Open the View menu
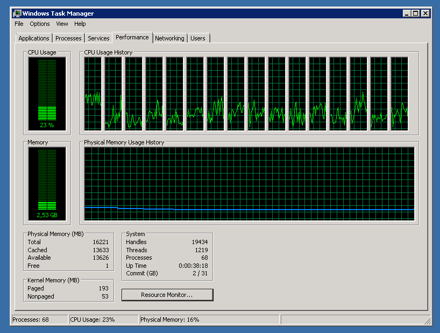 (62, 24)
